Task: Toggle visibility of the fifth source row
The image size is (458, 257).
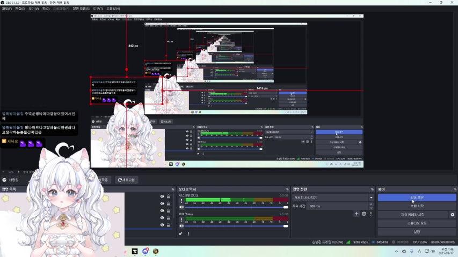Action: coord(162,225)
